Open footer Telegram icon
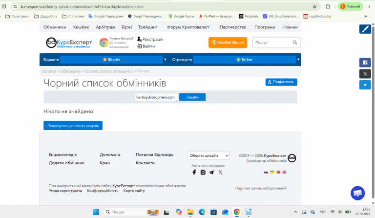The height and width of the screenshot is (218, 375). coord(211,172)
